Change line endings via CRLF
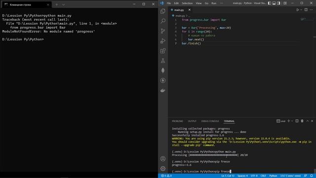The height and width of the screenshot is (178, 316). 263,176
